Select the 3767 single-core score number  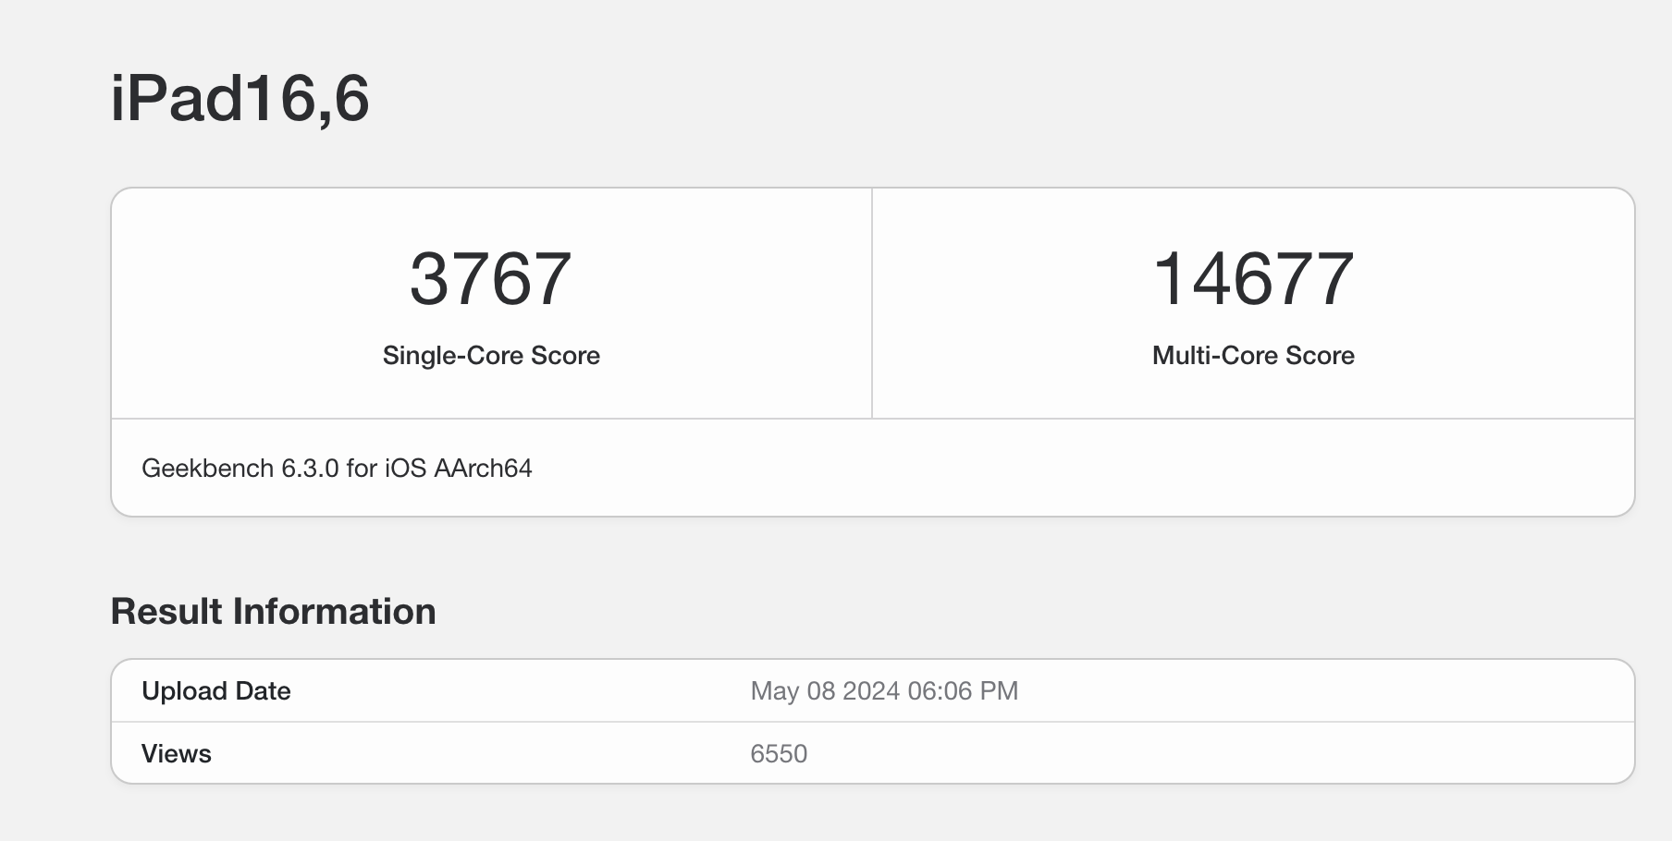pos(490,278)
